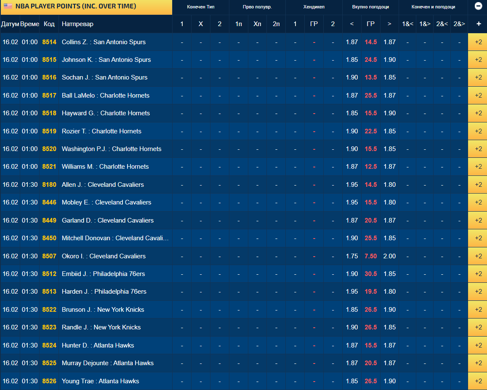
Task: Sort by the Датум column header
Action: point(10,24)
